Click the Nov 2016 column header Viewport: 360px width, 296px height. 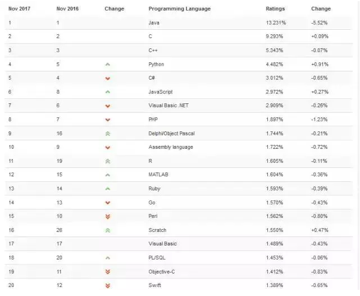pos(67,9)
